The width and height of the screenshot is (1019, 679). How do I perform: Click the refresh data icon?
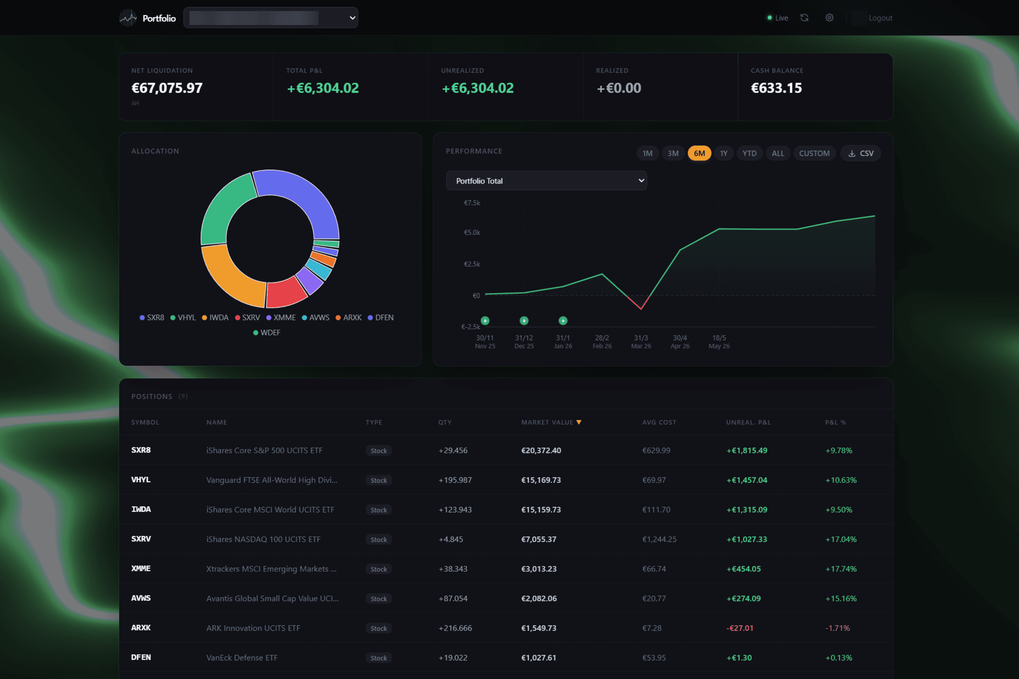804,18
